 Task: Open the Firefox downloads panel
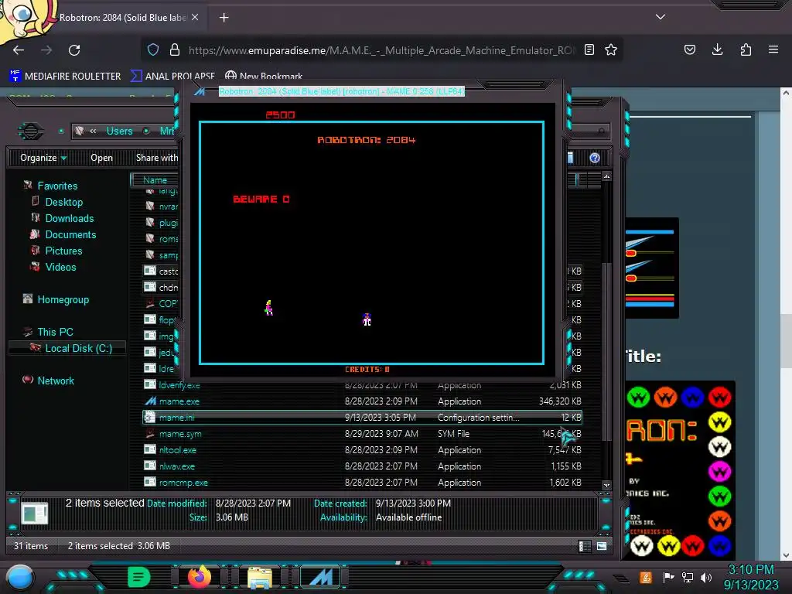(x=717, y=49)
